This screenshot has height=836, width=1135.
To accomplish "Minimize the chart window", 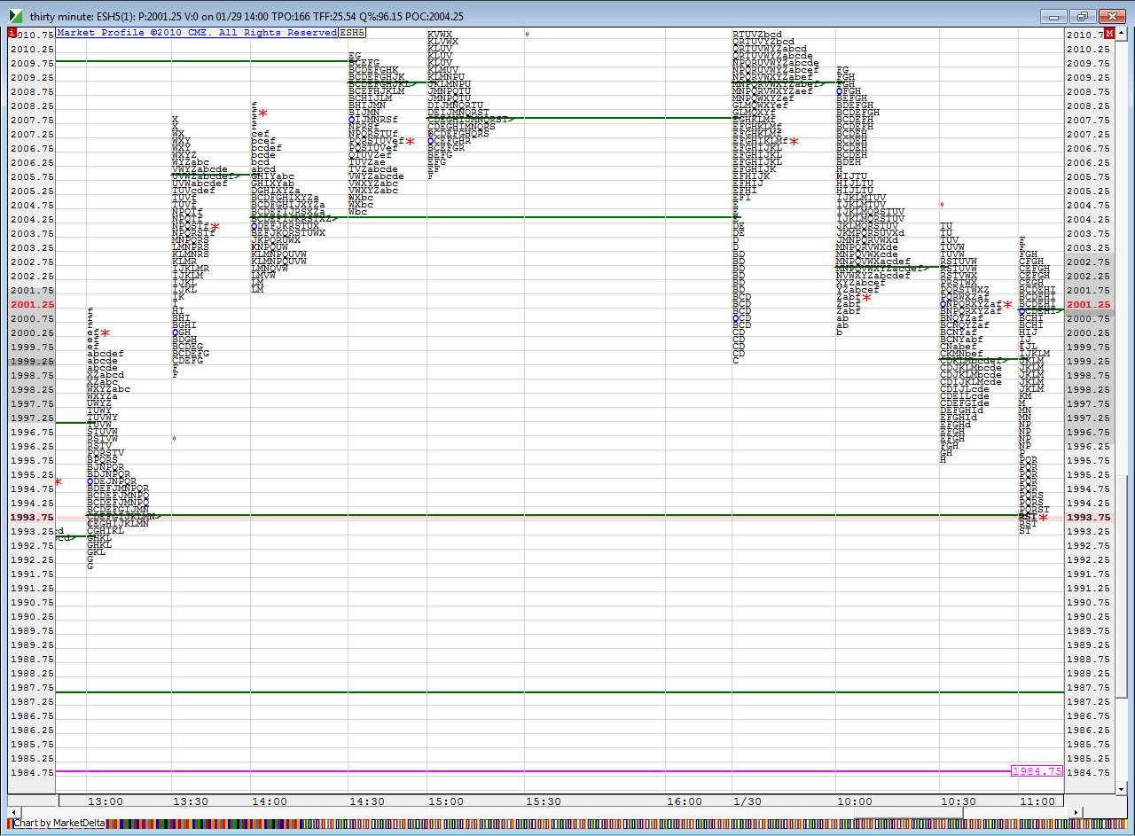I will point(1054,16).
